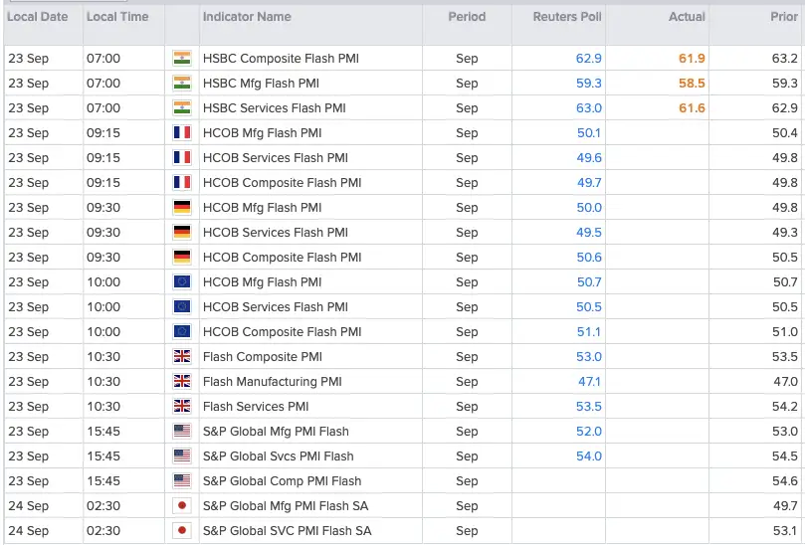The width and height of the screenshot is (805, 545).
Task: Click Reuters Poll value 47.1
Action: click(x=589, y=382)
